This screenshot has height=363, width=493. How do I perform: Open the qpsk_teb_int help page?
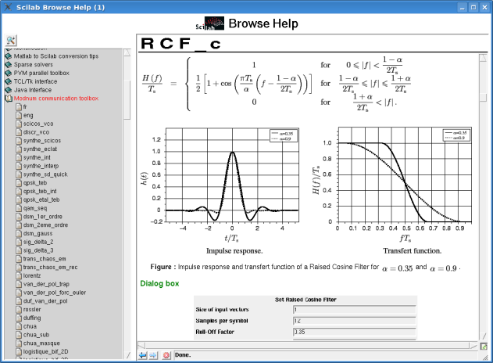40,192
